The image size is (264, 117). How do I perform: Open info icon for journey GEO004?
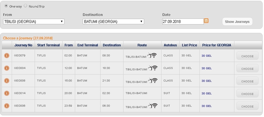(x=6, y=68)
